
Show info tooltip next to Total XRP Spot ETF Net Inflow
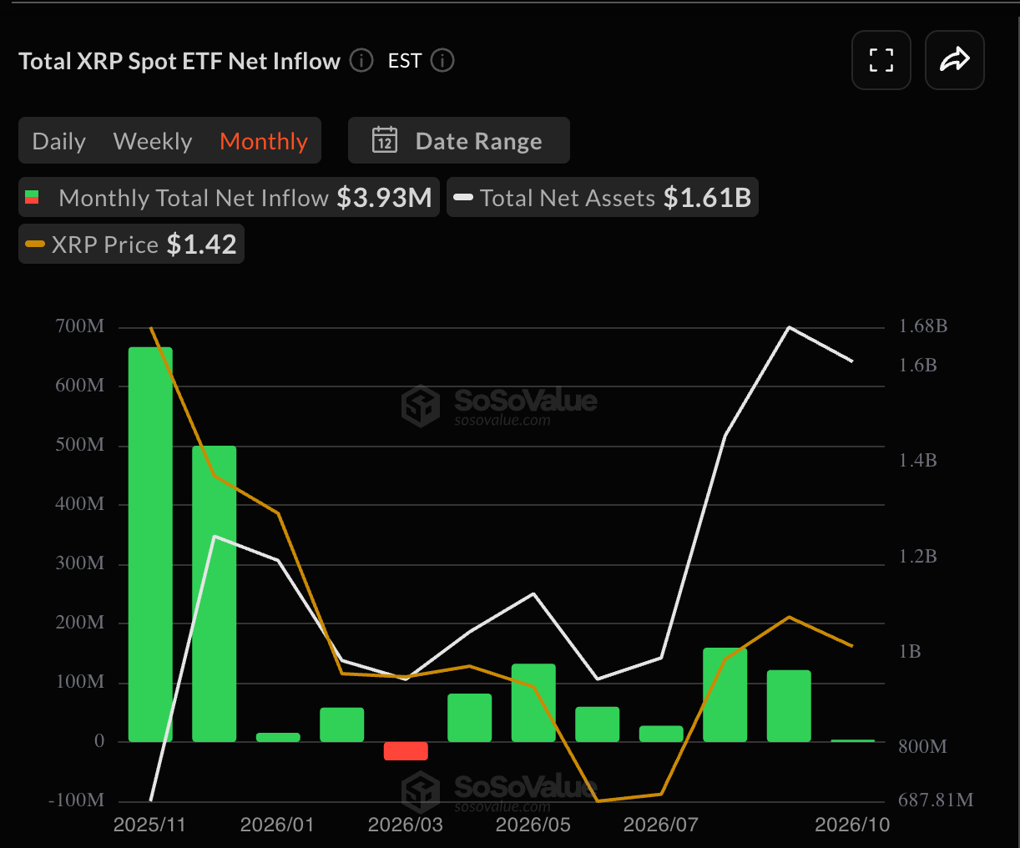(361, 61)
